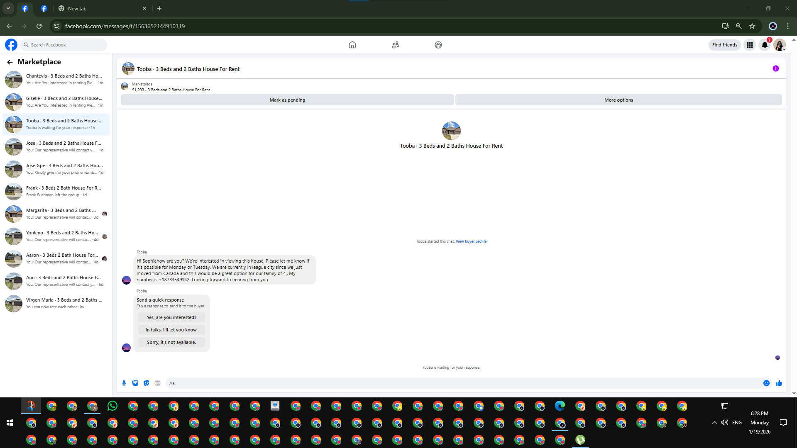Expand the Chrome tab search dropdown
Viewport: 797px width, 448px height.
coord(8,8)
